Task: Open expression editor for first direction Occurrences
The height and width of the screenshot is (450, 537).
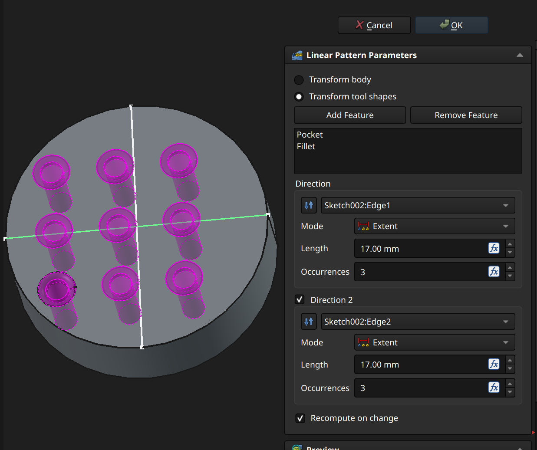Action: tap(494, 271)
